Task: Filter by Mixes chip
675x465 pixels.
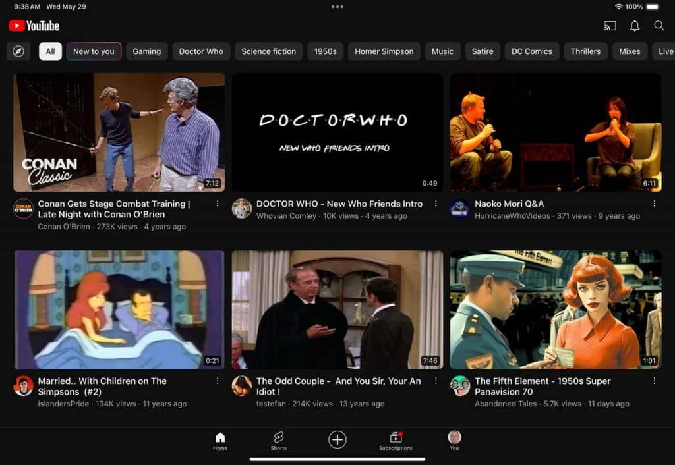Action: tap(630, 51)
